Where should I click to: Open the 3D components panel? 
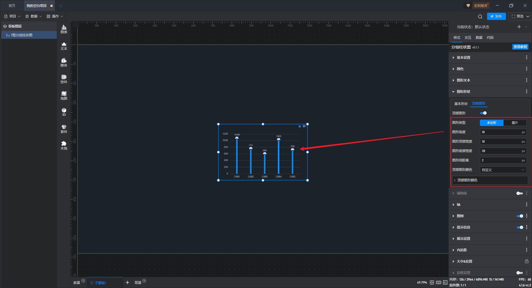click(64, 112)
